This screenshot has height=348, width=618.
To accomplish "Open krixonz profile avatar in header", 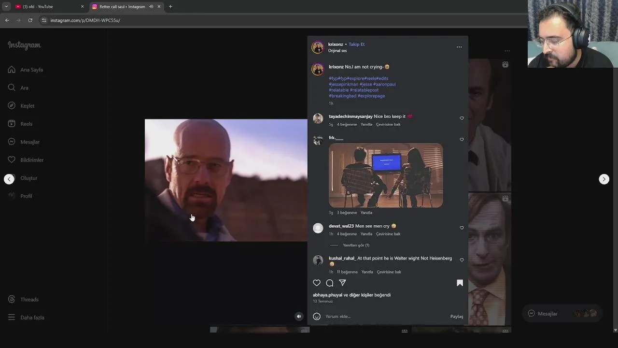I will [318, 47].
